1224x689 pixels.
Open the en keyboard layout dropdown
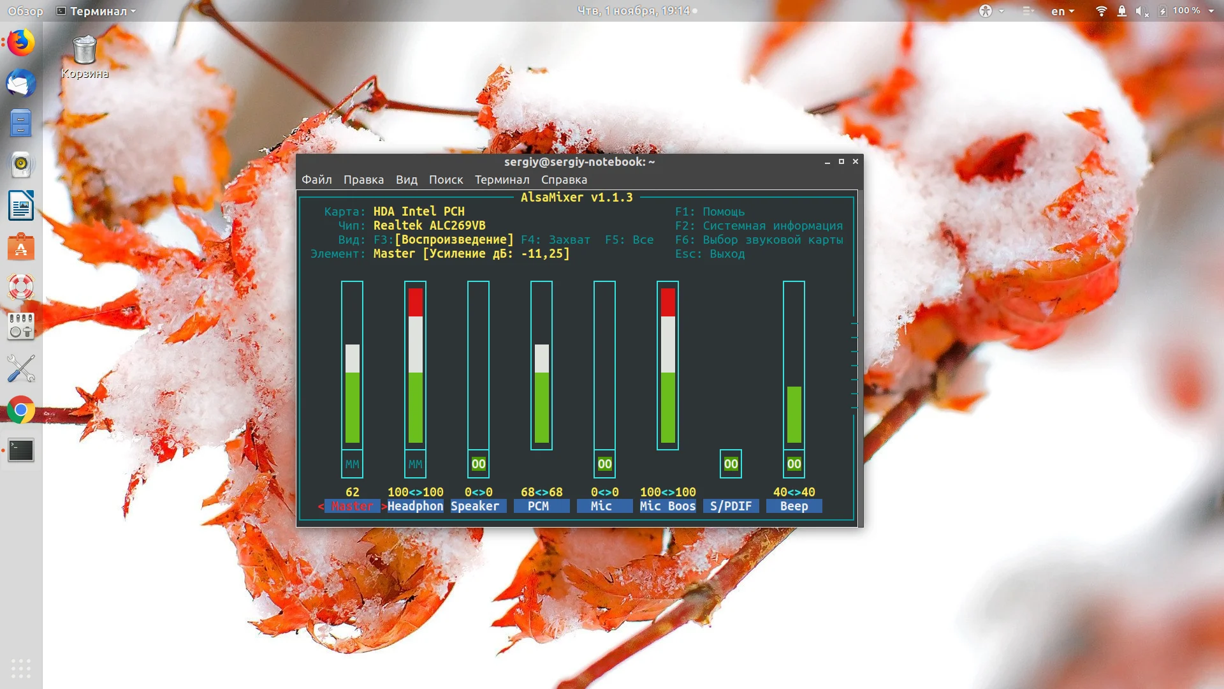tap(1062, 11)
